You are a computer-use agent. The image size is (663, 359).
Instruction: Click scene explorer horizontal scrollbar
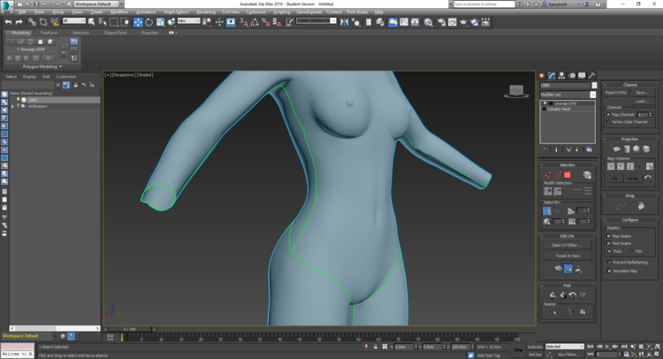pyautogui.click(x=55, y=328)
